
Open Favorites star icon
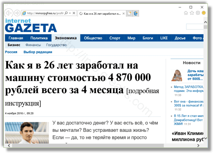click(x=192, y=13)
